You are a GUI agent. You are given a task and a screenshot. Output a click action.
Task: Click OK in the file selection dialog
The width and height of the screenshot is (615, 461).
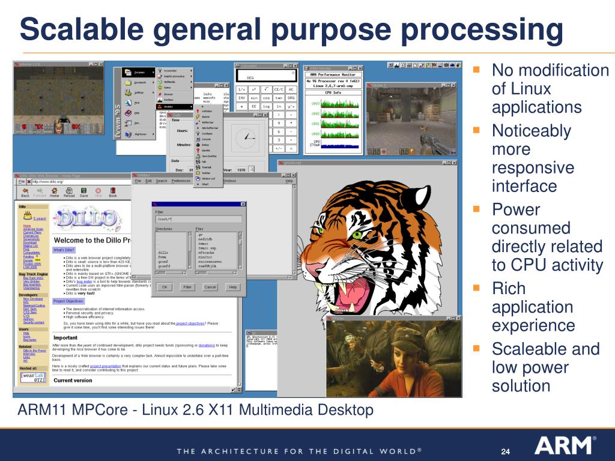tap(165, 287)
